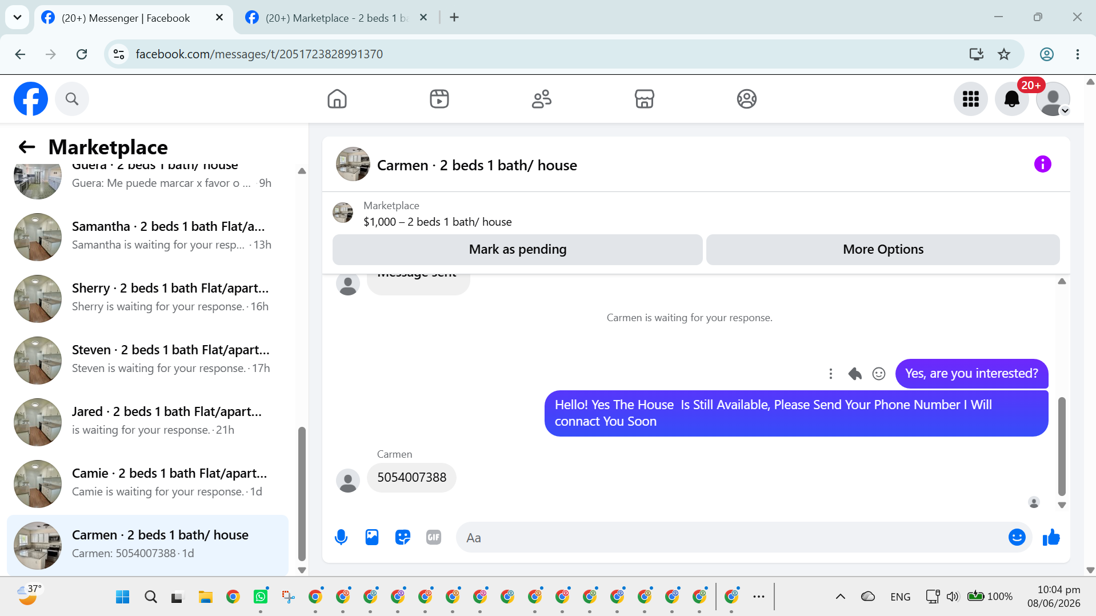Open the Groups icon in top navigation

[746, 99]
